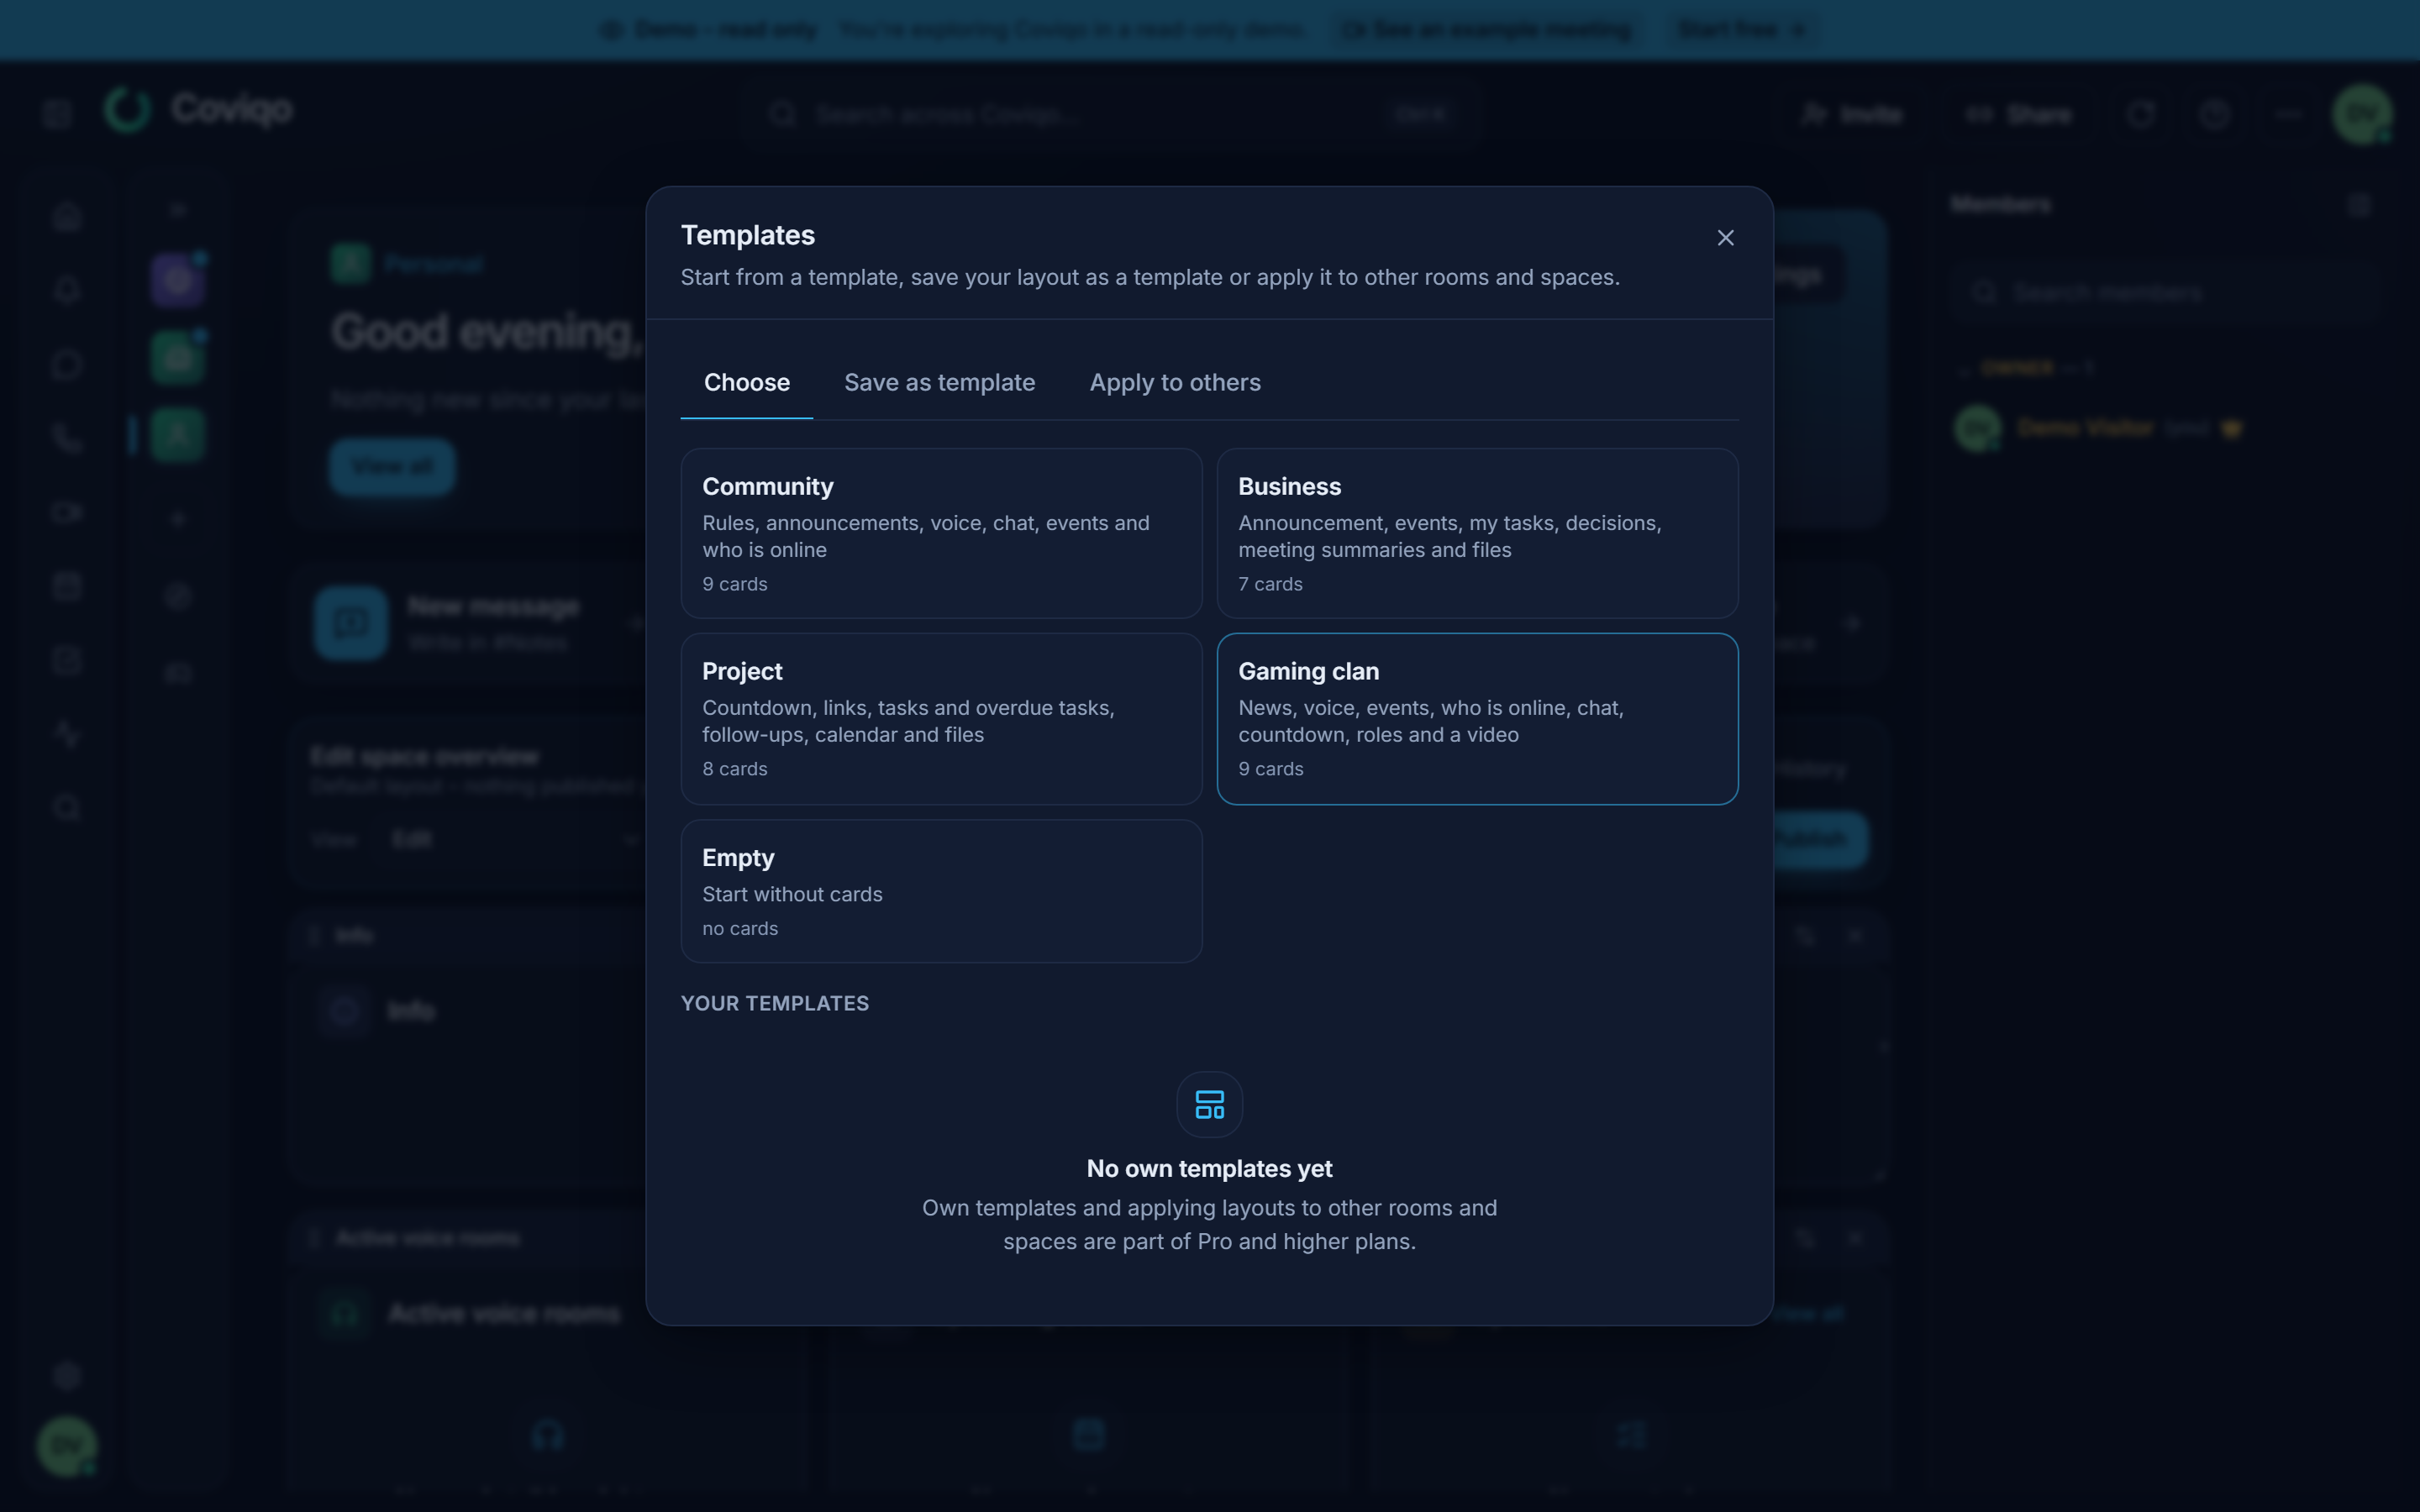Viewport: 2420px width, 1512px height.
Task: Select the Business template card
Action: click(1477, 533)
